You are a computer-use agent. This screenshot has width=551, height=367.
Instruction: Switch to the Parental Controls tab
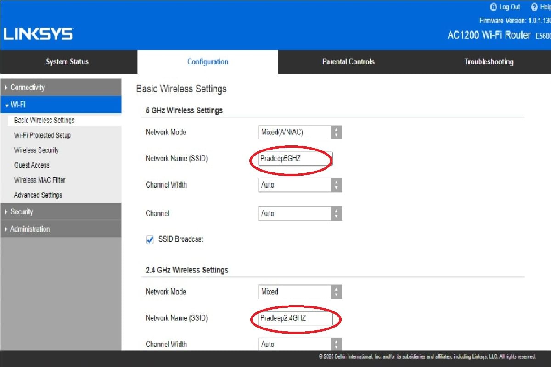pos(348,61)
